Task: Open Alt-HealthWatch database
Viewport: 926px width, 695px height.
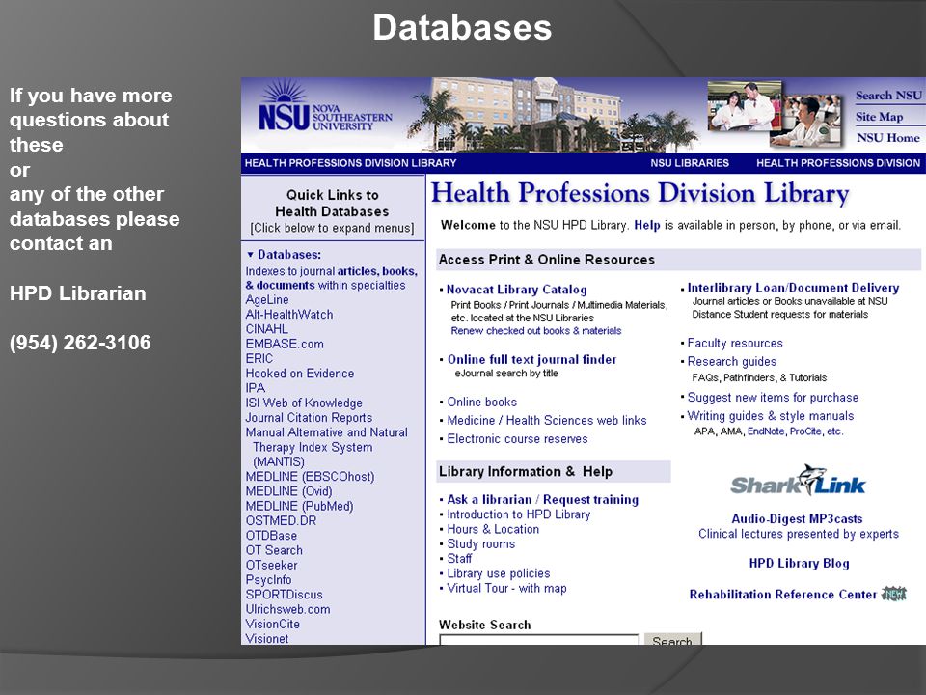Action: (289, 315)
